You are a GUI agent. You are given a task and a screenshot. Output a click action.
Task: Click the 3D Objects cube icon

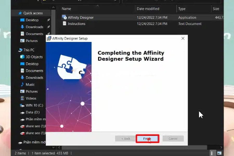(x=22, y=57)
